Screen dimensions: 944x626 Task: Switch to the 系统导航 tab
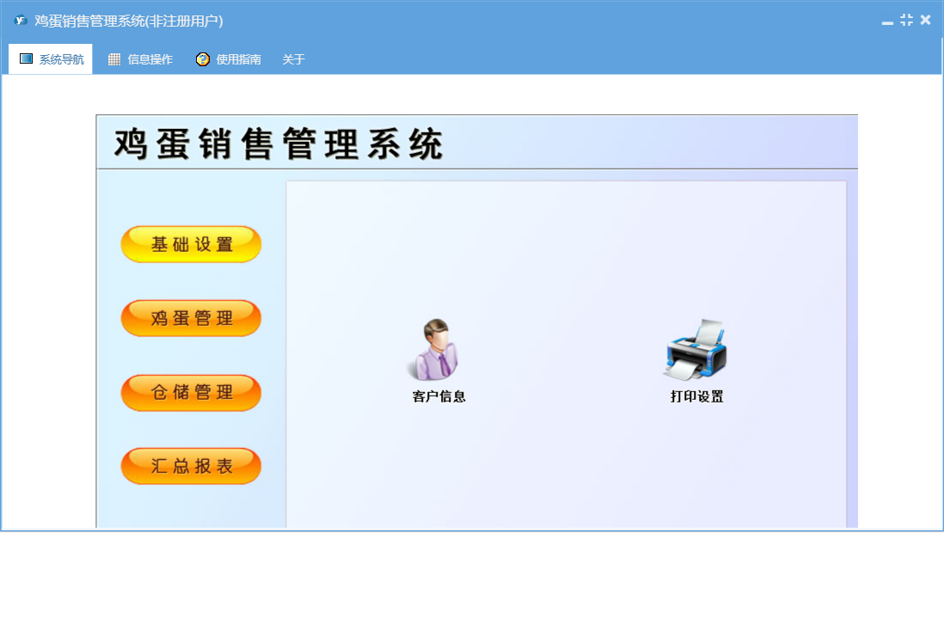pos(52,59)
